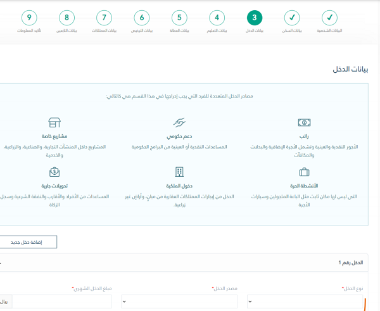Screen dimensions: 380x311
Task: Collapse the income number 1 (الدخل رقم 1) panel header
Action: tap(184, 262)
